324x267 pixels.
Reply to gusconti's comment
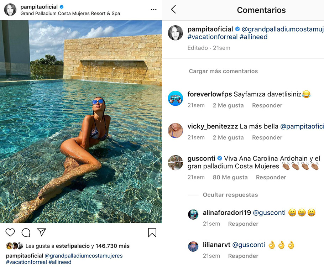coord(271,177)
